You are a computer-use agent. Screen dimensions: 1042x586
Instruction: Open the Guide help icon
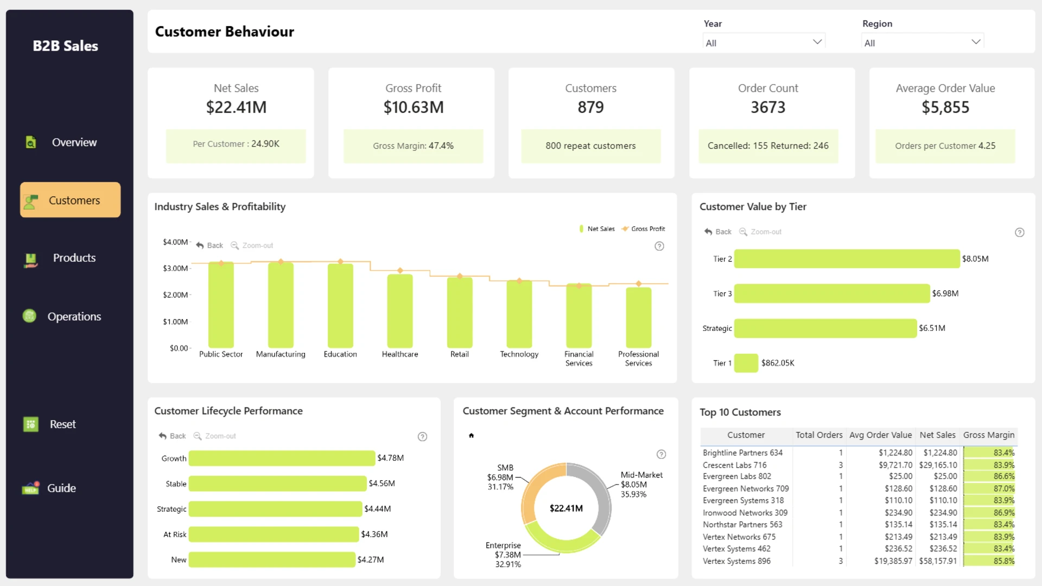(30, 488)
